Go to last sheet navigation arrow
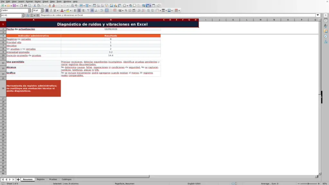The image size is (329, 185). (x=13, y=180)
